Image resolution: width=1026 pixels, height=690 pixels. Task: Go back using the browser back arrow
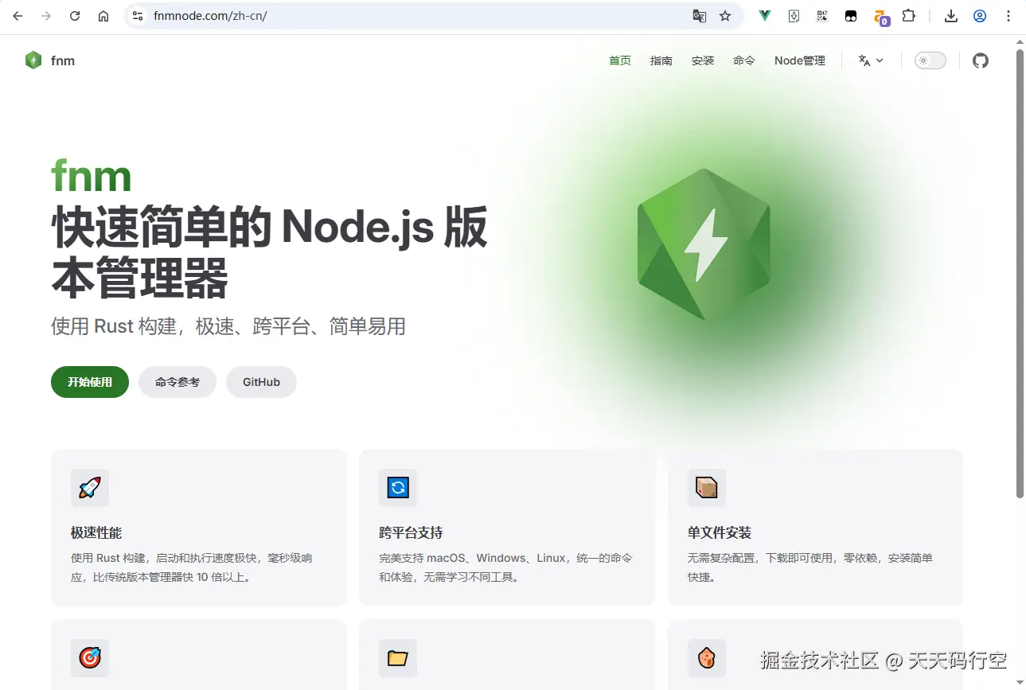click(x=18, y=16)
